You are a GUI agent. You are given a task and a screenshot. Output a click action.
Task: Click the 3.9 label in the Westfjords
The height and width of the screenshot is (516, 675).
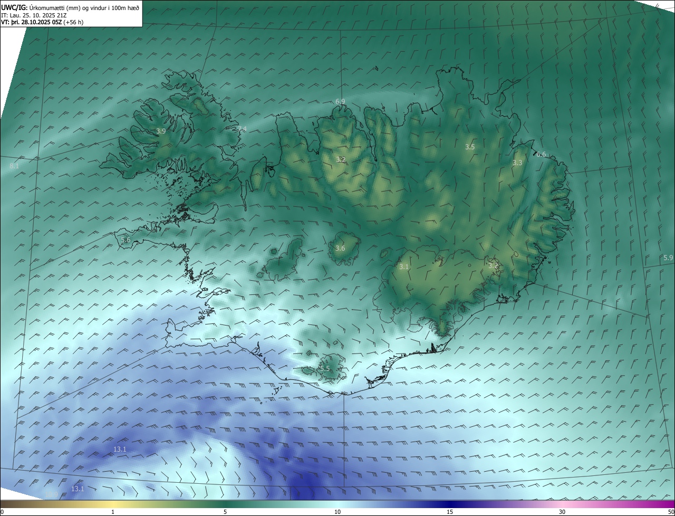161,131
